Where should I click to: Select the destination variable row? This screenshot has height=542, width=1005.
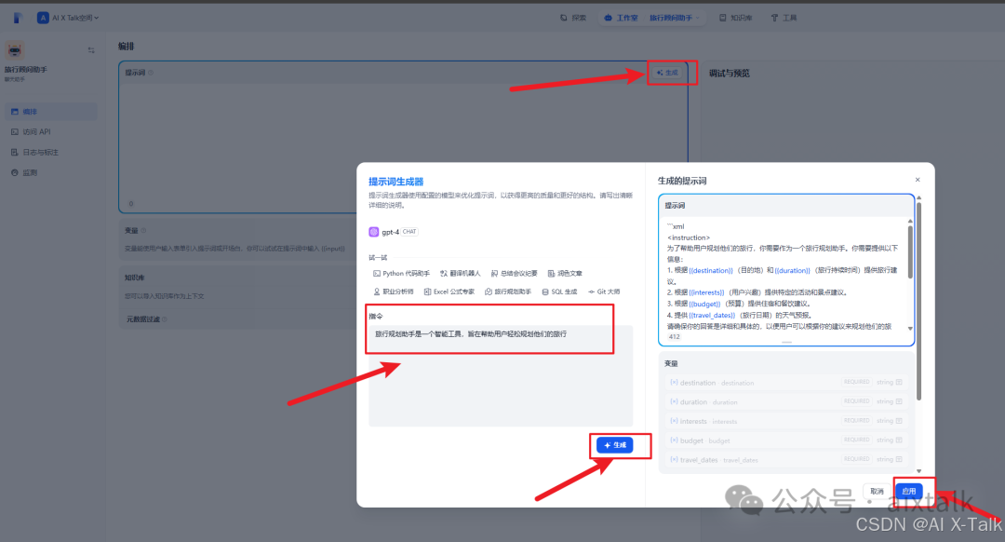[785, 382]
